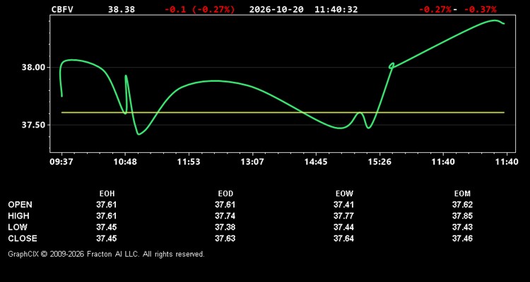The image size is (530, 282).
Task: Select the 15:26 time axis label
Action: [x=379, y=162]
